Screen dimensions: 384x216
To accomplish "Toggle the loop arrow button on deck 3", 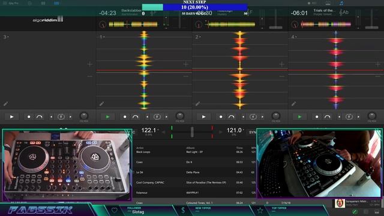I will pyautogui.click(x=40, y=117).
